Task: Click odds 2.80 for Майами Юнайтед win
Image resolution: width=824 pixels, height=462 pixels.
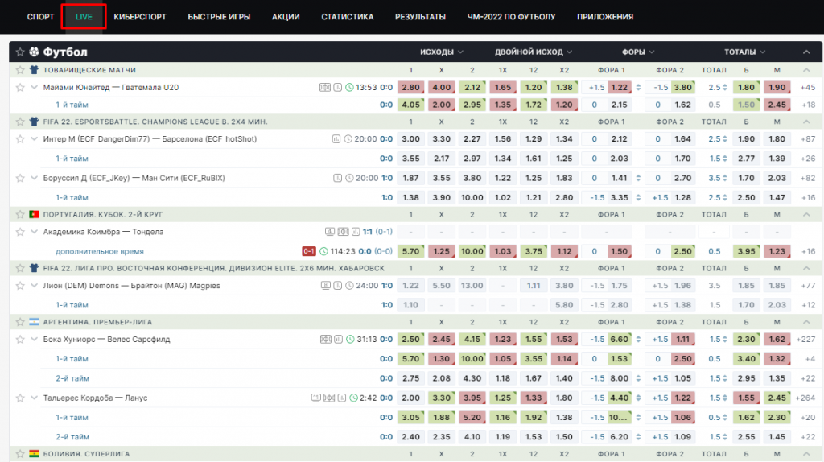Action: (410, 87)
